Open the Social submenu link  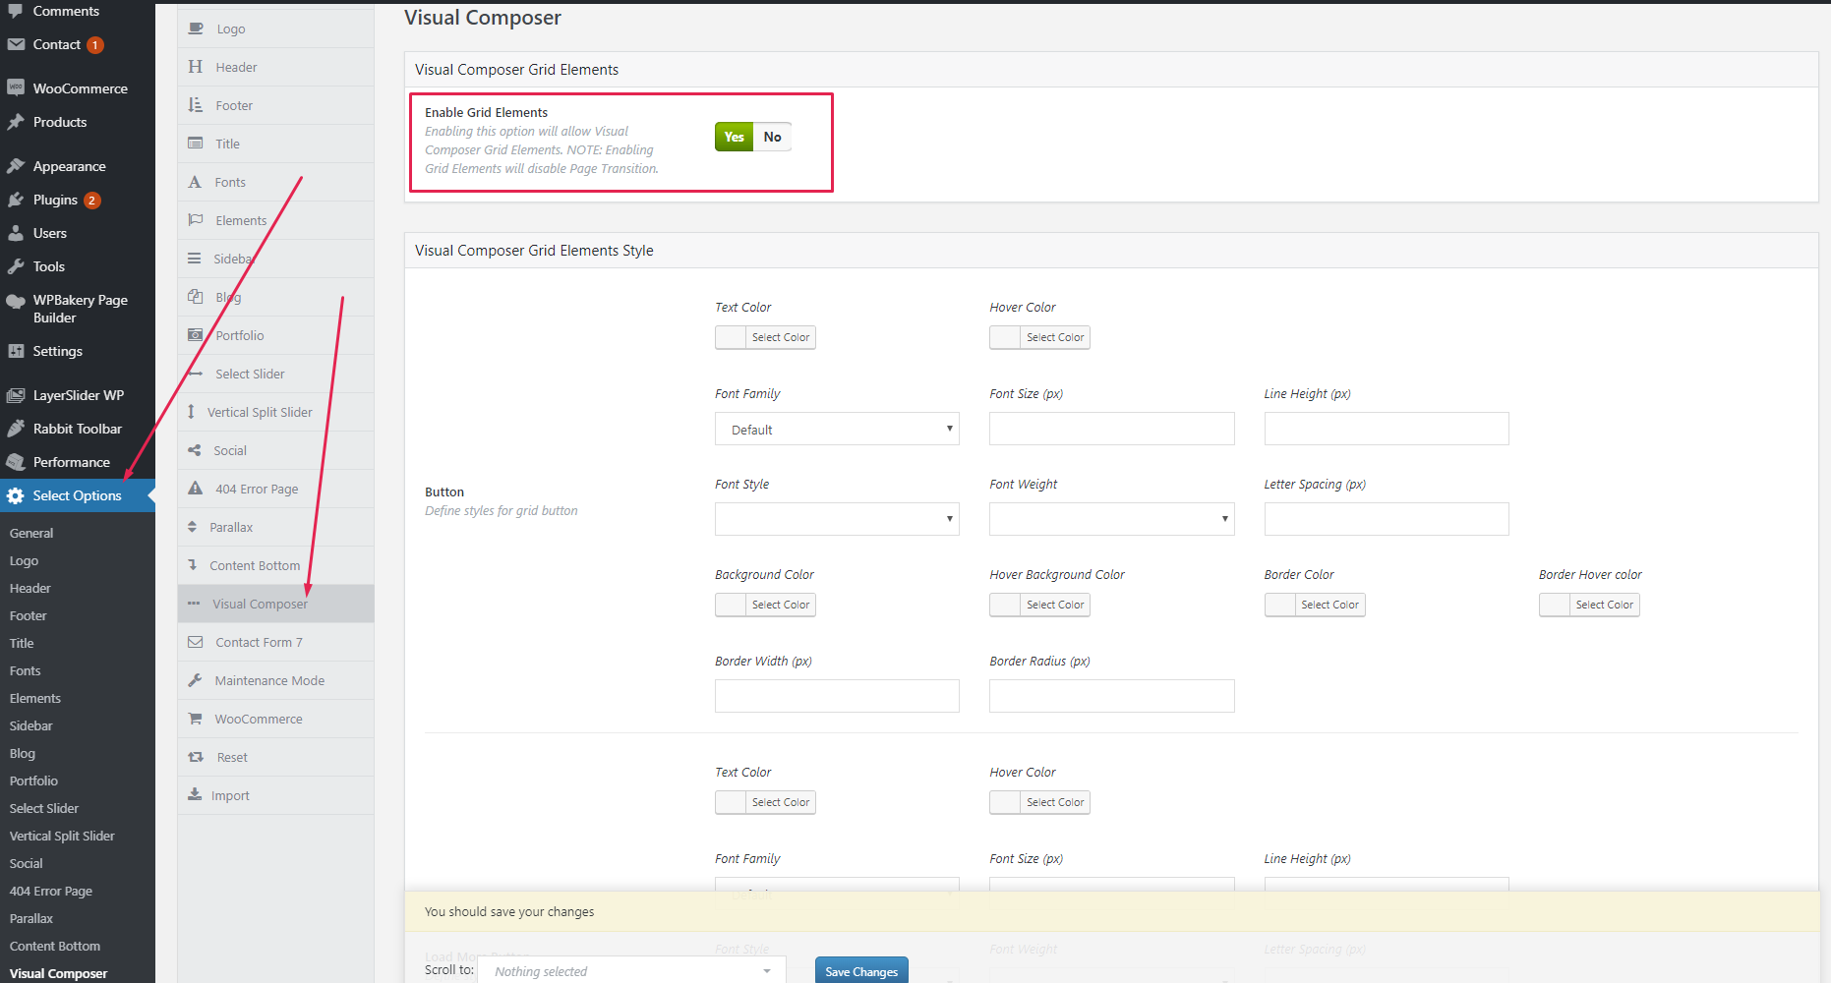(27, 863)
